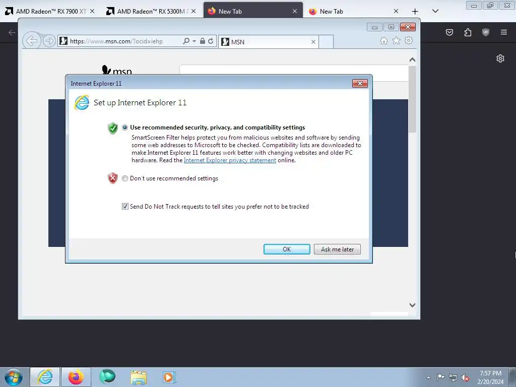Close the MSN tab in Internet Explorer
Image resolution: width=516 pixels, height=387 pixels.
point(313,42)
